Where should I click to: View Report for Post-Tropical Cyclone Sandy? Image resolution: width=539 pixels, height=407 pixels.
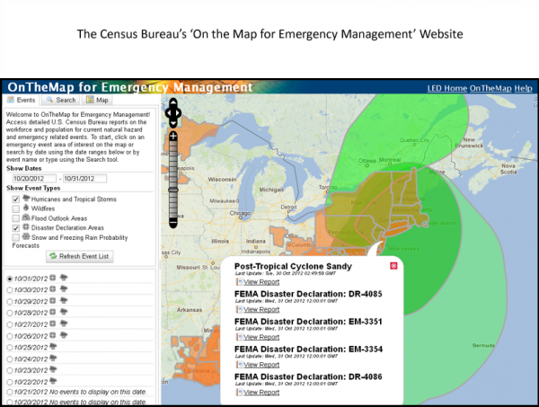click(x=261, y=282)
